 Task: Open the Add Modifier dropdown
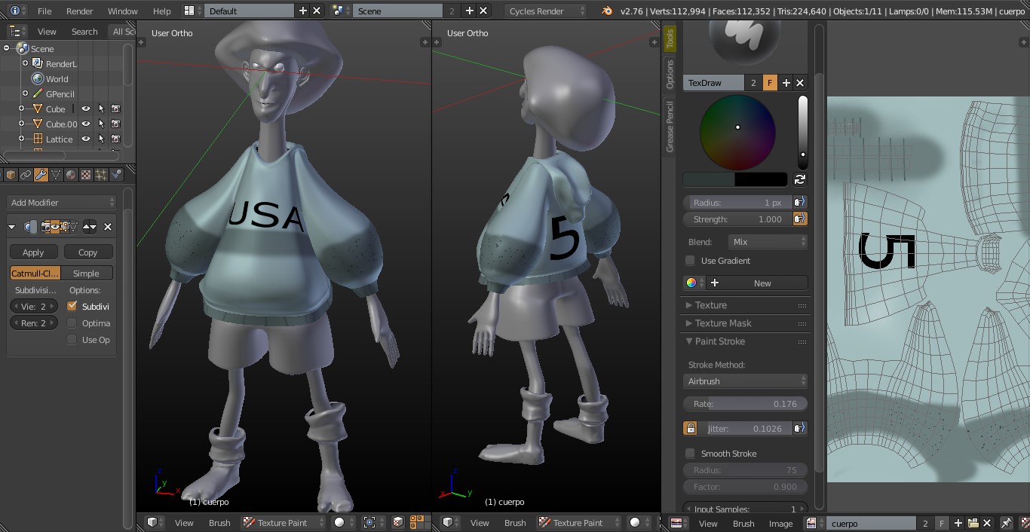coord(62,202)
